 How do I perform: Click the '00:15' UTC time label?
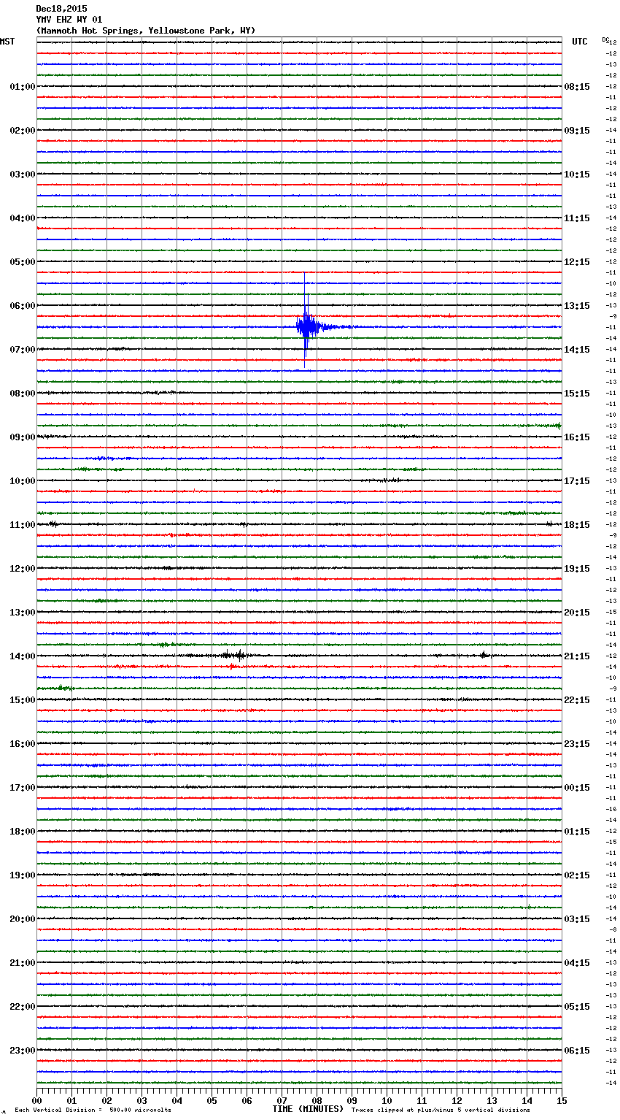577,788
